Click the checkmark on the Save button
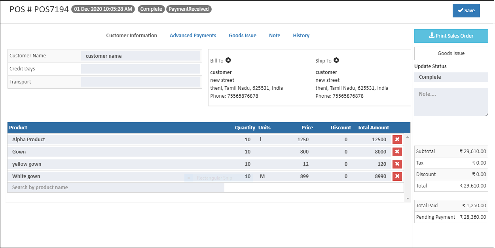 coord(461,11)
